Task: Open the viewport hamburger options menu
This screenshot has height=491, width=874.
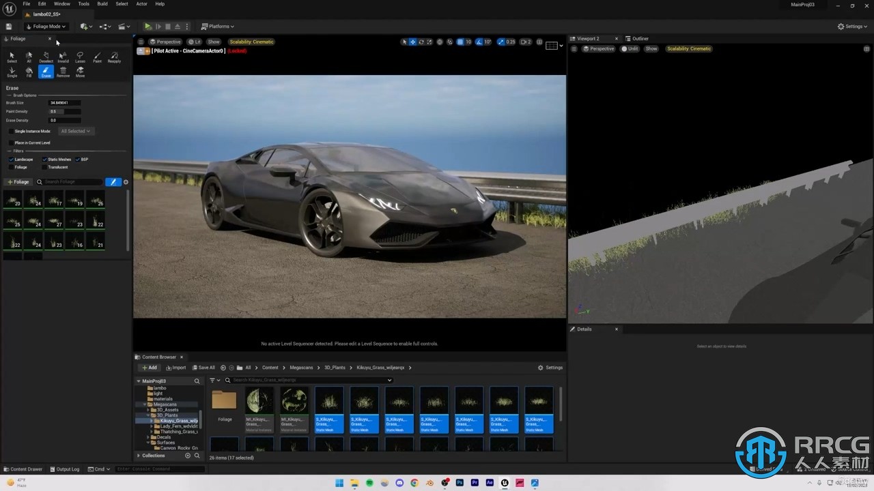Action: coord(141,42)
